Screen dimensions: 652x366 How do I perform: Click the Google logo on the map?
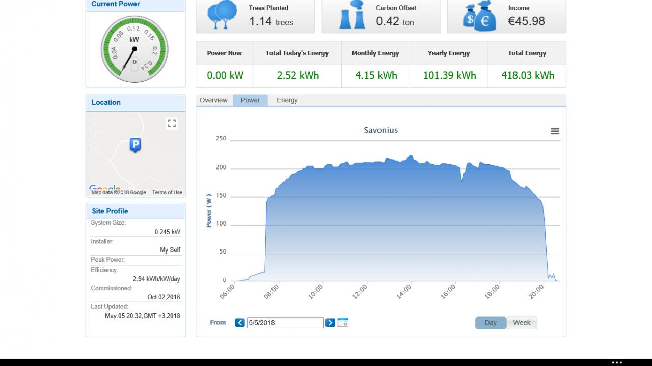point(104,188)
